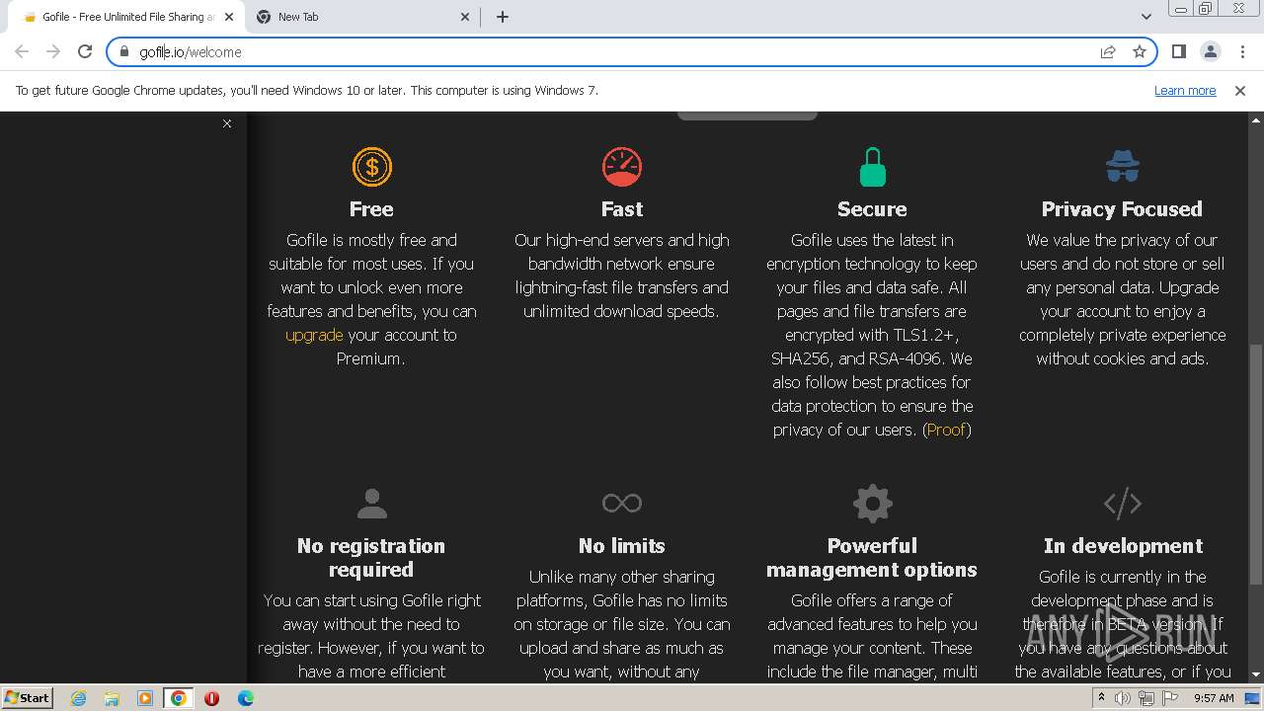This screenshot has width=1264, height=711.
Task: Open File Explorer from taskbar
Action: click(112, 698)
